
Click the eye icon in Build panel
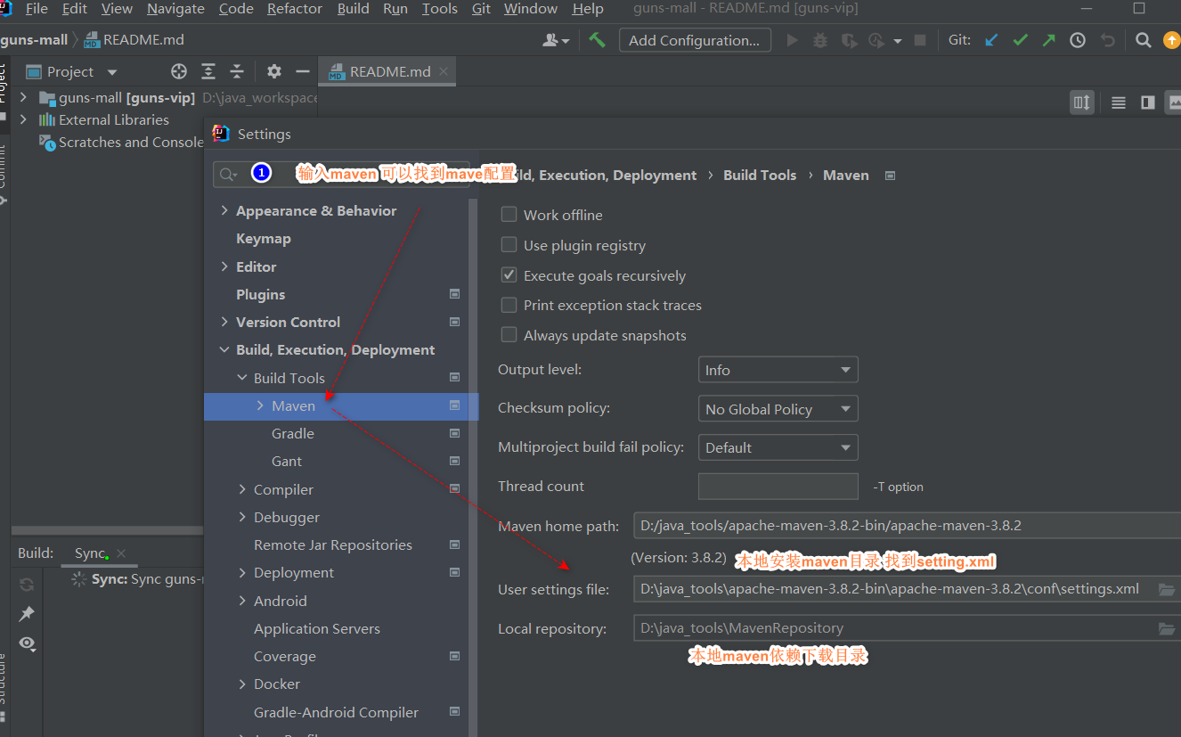(x=27, y=643)
